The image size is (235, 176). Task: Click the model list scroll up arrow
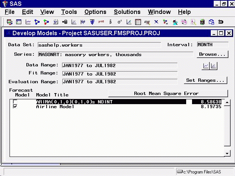tap(227, 102)
